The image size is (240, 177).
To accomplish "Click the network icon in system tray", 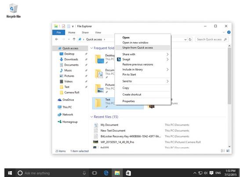I will (x=200, y=173).
